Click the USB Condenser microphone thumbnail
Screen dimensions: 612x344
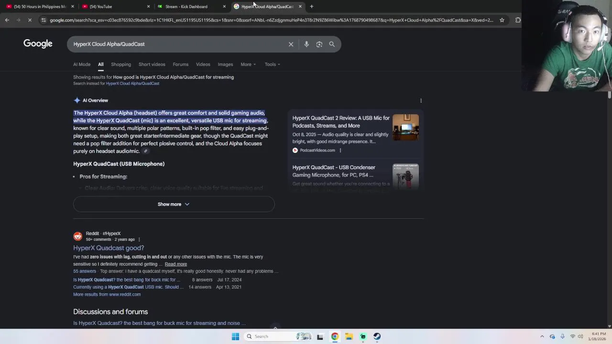pyautogui.click(x=405, y=177)
